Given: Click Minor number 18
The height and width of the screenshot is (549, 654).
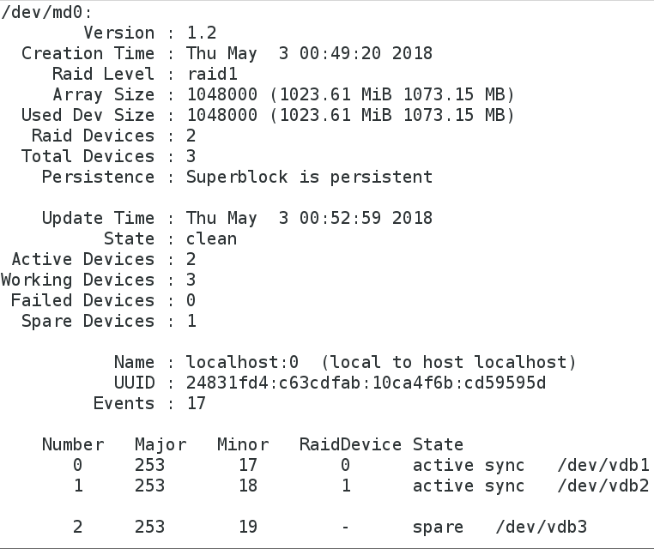Looking at the screenshot, I should [248, 486].
